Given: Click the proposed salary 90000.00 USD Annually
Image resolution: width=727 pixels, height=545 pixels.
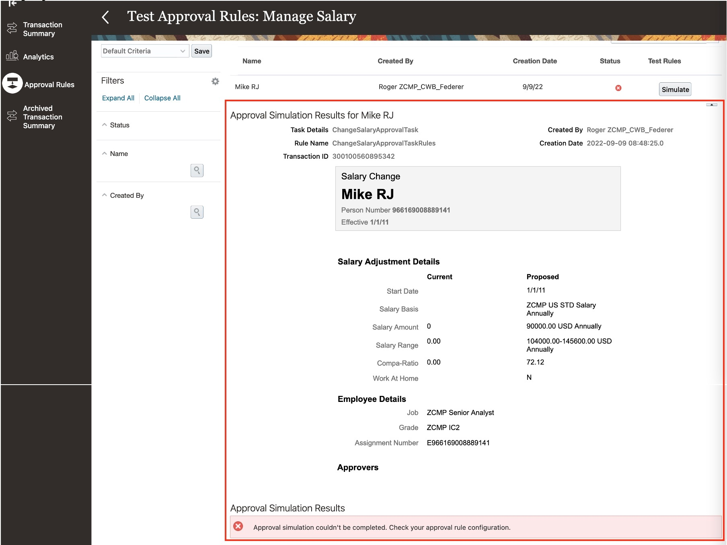Looking at the screenshot, I should coord(564,326).
